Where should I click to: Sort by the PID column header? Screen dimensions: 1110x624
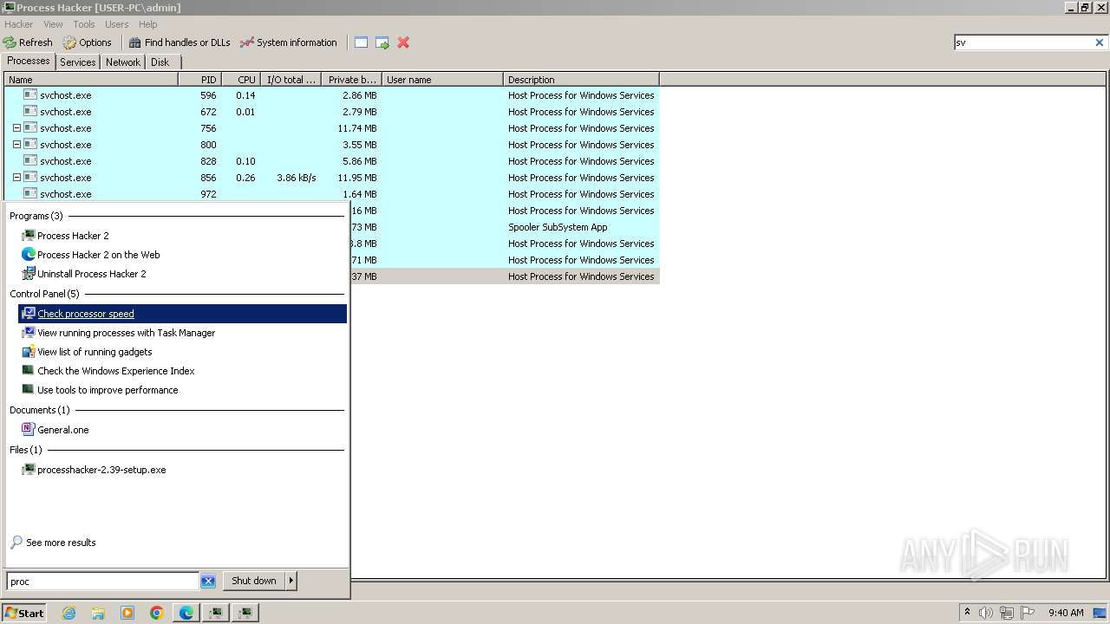pyautogui.click(x=200, y=80)
